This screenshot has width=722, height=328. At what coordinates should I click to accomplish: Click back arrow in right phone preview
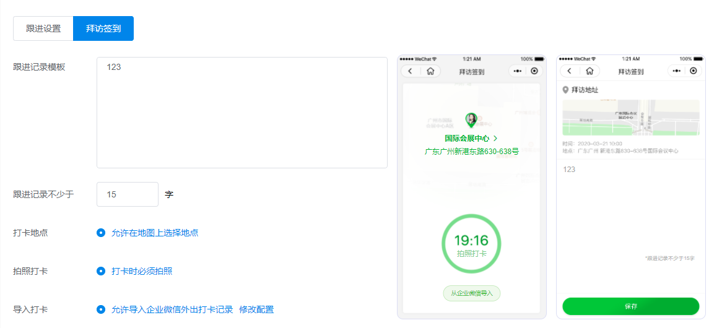click(x=570, y=71)
